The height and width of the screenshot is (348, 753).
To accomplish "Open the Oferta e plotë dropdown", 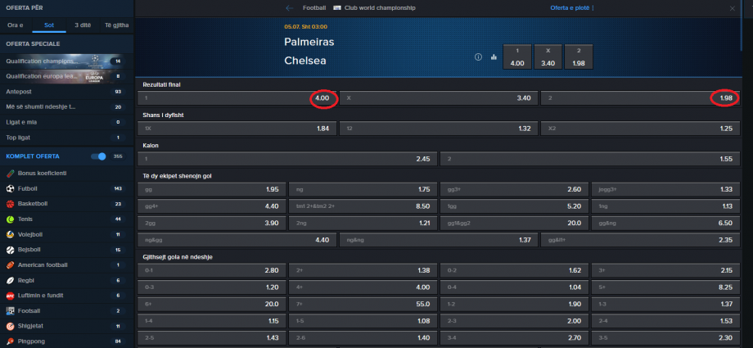I will (x=572, y=8).
